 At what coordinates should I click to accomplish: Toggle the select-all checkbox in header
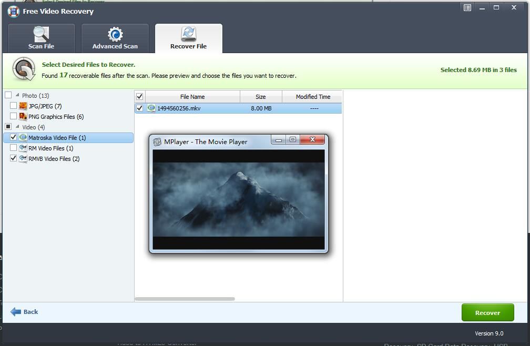(x=139, y=96)
